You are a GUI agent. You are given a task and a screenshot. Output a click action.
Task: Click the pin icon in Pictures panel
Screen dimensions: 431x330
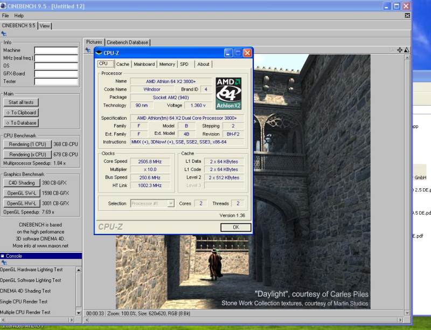[x=88, y=50]
